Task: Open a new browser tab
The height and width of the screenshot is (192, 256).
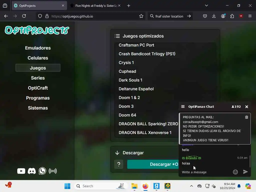Action: (129, 6)
